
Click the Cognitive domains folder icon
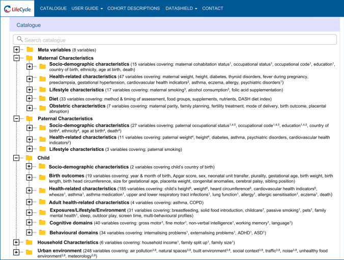tap(42, 222)
